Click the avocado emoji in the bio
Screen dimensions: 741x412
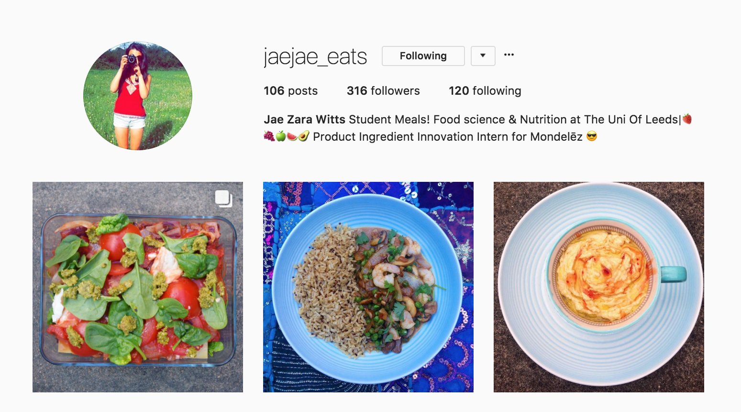coord(305,137)
